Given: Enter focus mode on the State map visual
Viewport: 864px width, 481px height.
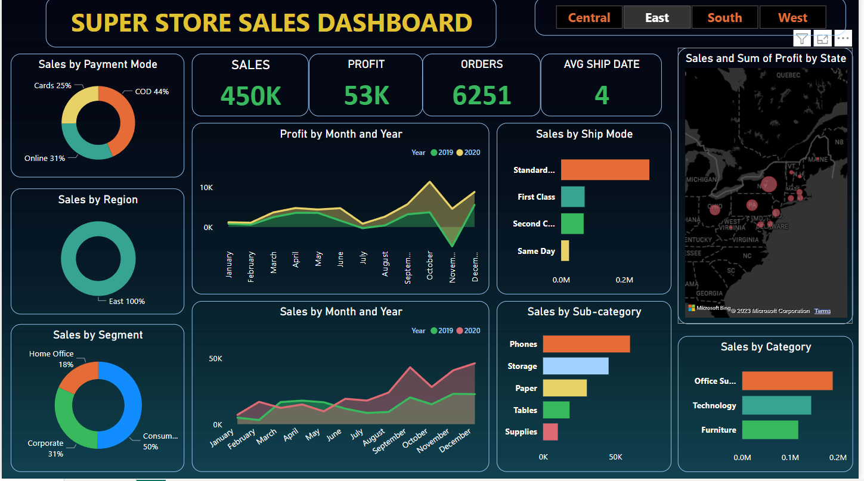Looking at the screenshot, I should point(822,38).
